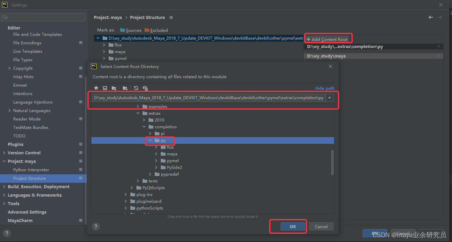Click Cancel in the directory dialog
The image size is (452, 242).
point(321,226)
